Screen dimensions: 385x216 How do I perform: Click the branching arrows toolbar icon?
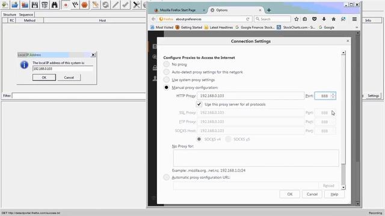tap(75, 5)
